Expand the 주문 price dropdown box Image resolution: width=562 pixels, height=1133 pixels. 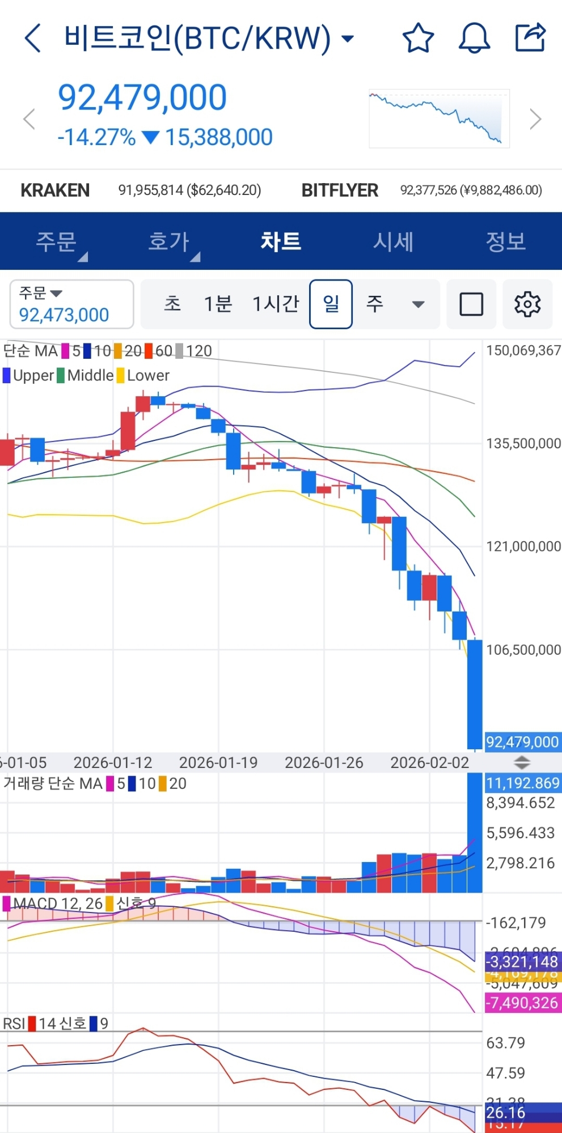click(72, 304)
